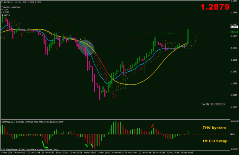Click the '10 Nov 04:06' time axis label

(173, 153)
